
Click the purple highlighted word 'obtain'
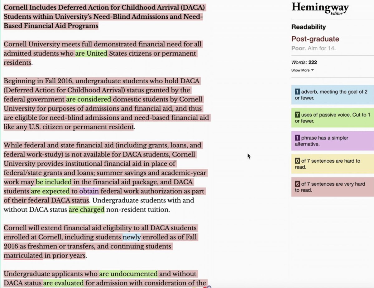[89, 191]
